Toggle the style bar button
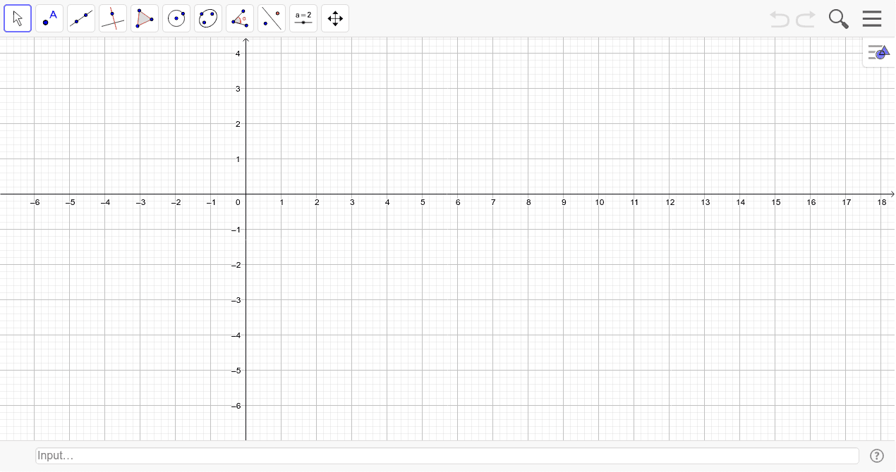 (x=878, y=52)
